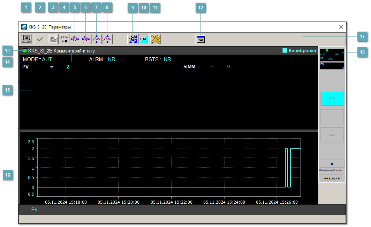Click the alarm siren icon
371x227 pixels.
coord(133,39)
